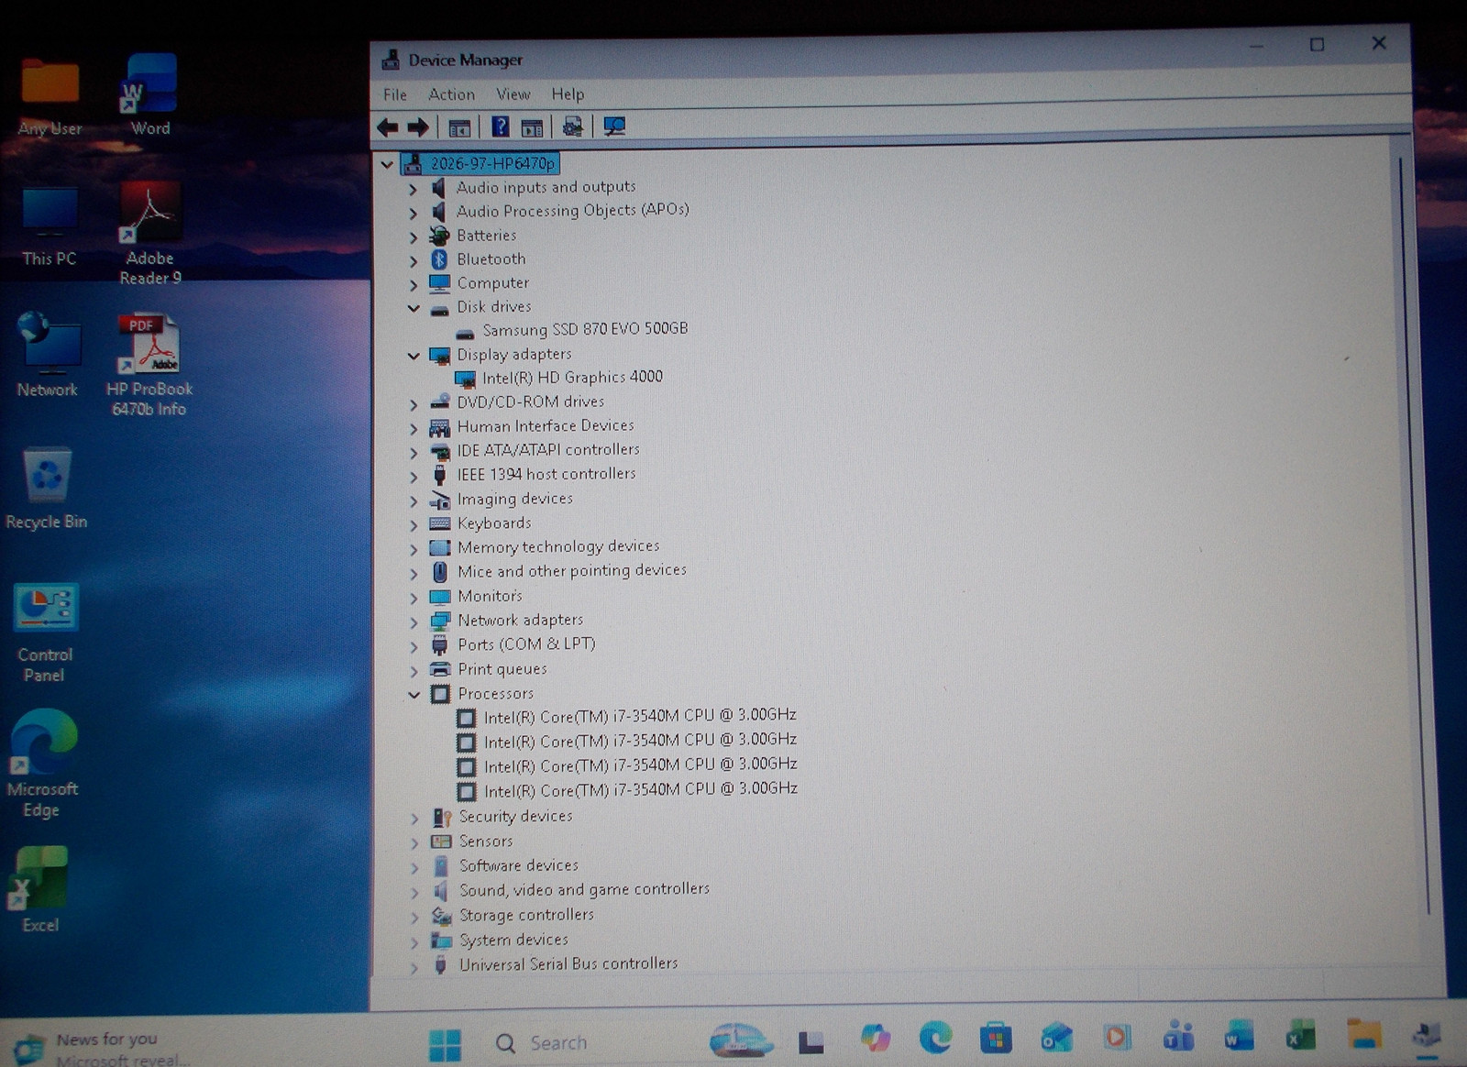Screen dimensions: 1467x1067
Task: Collapse the Display adapters category
Action: click(x=414, y=356)
